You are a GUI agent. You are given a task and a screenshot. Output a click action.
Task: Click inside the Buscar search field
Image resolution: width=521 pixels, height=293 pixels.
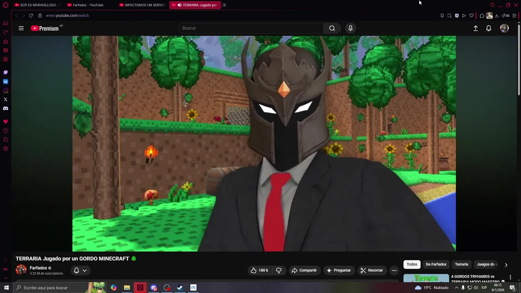pos(251,28)
